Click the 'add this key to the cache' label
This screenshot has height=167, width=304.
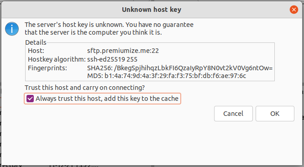[141, 99]
